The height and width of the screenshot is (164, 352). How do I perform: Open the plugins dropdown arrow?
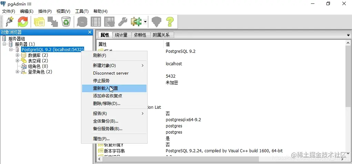[x=145, y=22]
